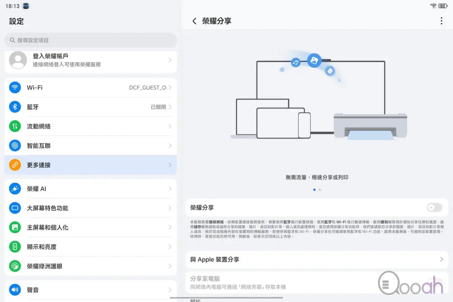Viewport: 453px width, 302px height.
Task: Open 與 Apple 裝置分享 option
Action: pos(317,259)
